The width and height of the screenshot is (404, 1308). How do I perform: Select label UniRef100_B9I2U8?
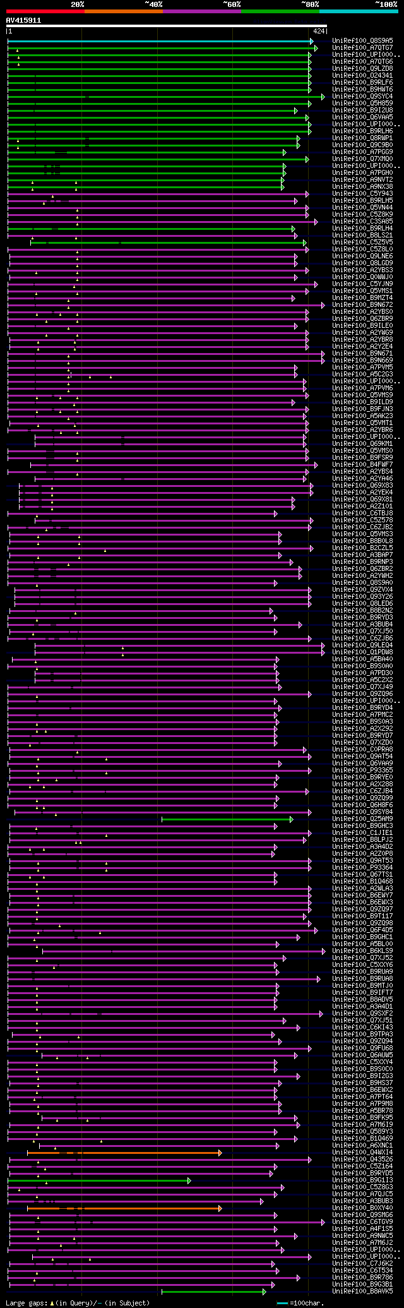(362, 111)
